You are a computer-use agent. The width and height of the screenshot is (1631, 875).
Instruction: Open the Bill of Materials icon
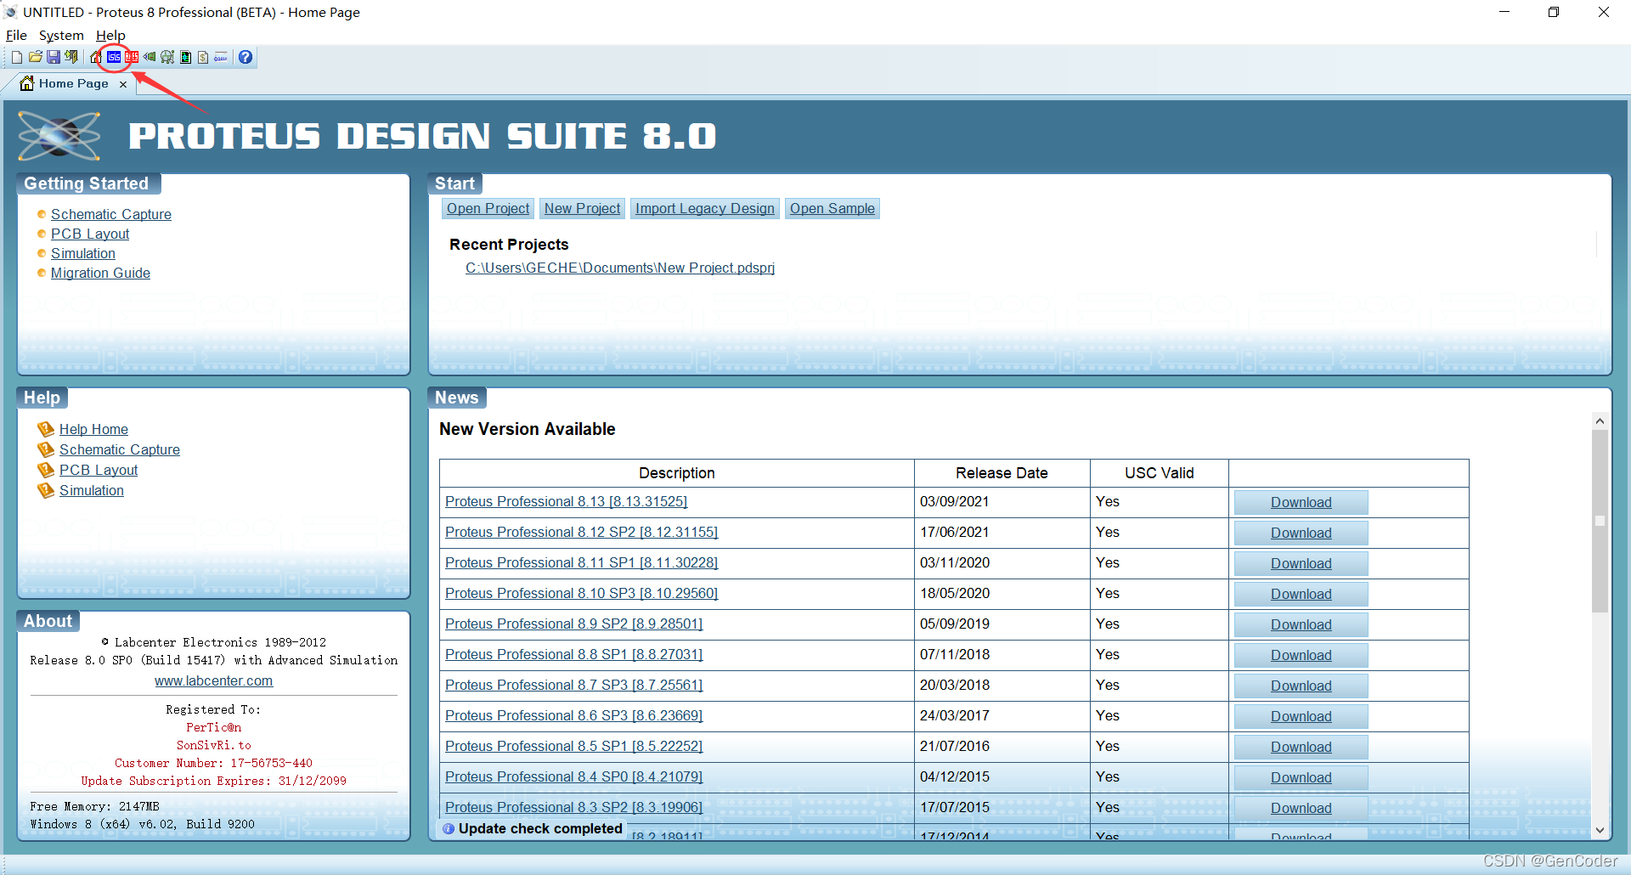[x=203, y=57]
